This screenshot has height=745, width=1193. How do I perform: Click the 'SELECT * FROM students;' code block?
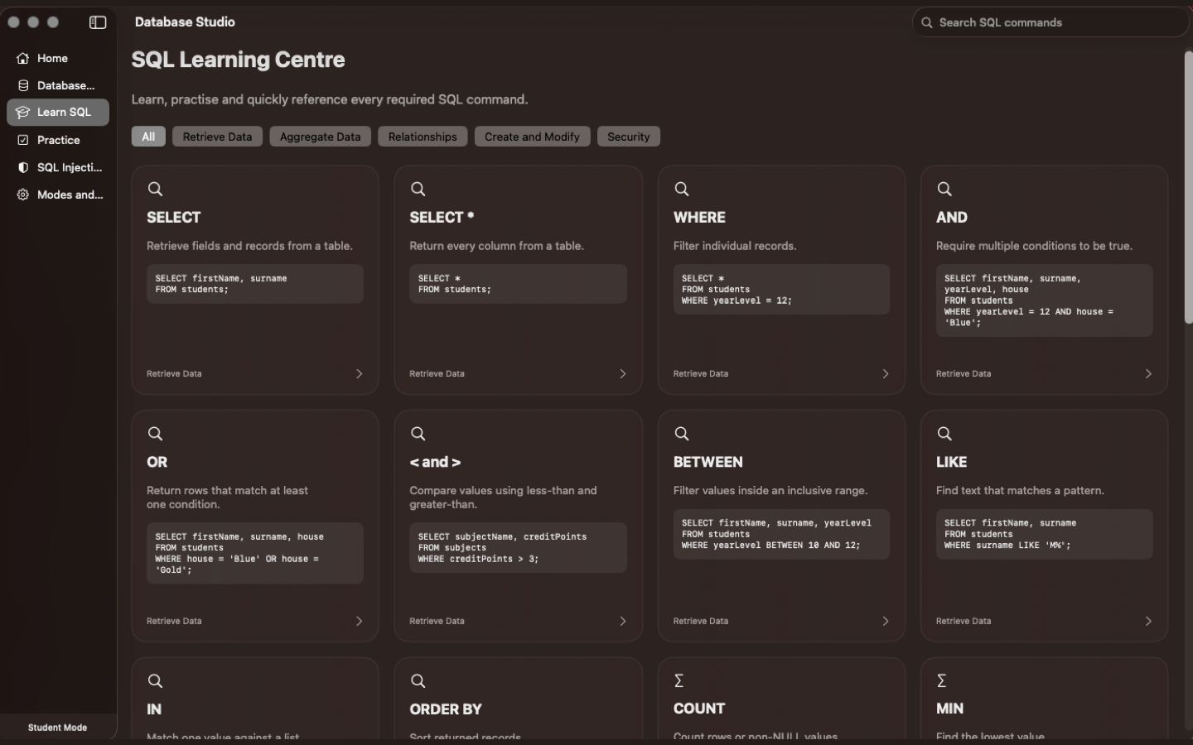tap(518, 284)
